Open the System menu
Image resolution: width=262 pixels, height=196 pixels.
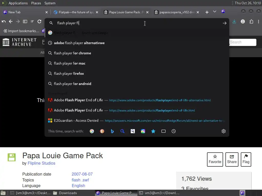click(50, 3)
